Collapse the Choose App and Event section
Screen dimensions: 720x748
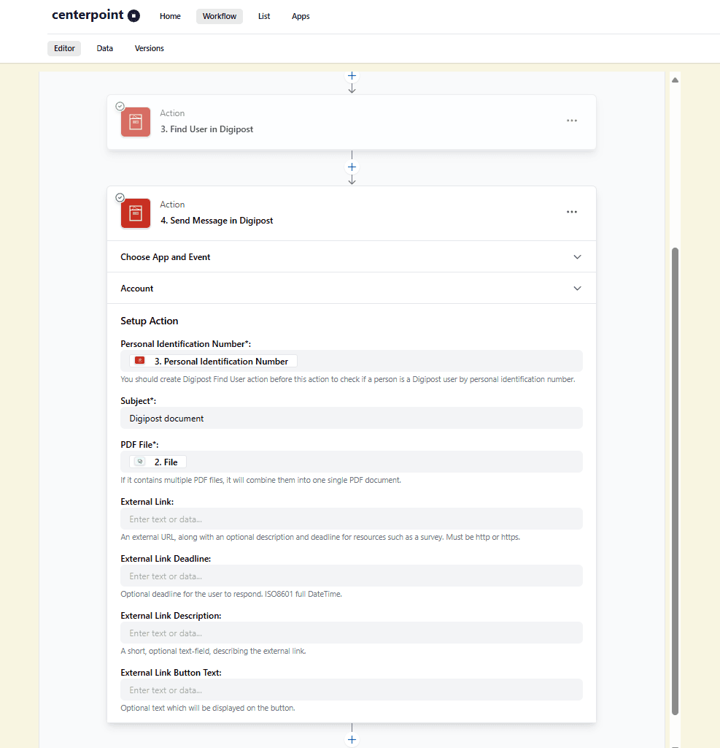coord(577,257)
